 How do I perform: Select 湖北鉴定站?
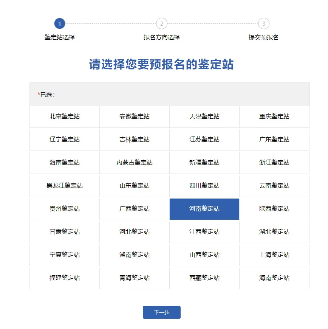[x=274, y=232]
